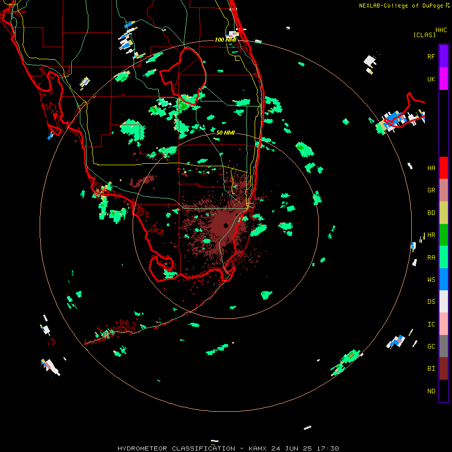Pick the RA light green swatch
Viewport: 452px width, 452px height.
coord(443,257)
